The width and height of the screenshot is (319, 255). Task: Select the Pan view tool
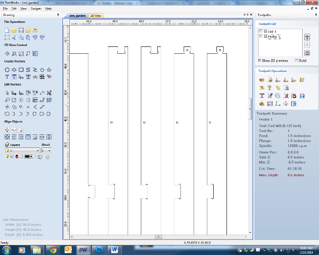tap(7, 53)
